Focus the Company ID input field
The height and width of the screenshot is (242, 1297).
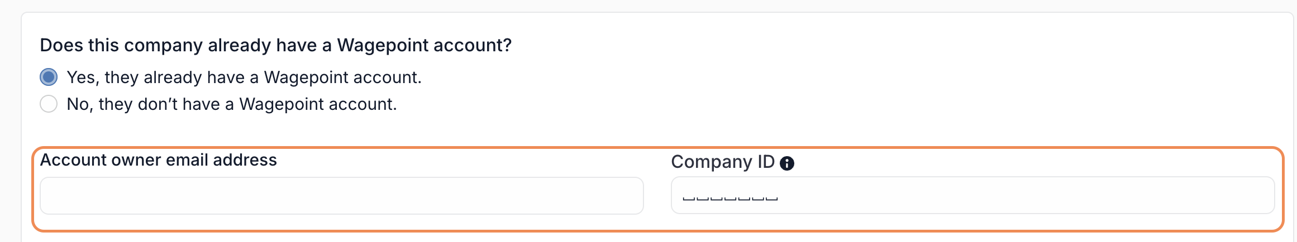pos(972,195)
